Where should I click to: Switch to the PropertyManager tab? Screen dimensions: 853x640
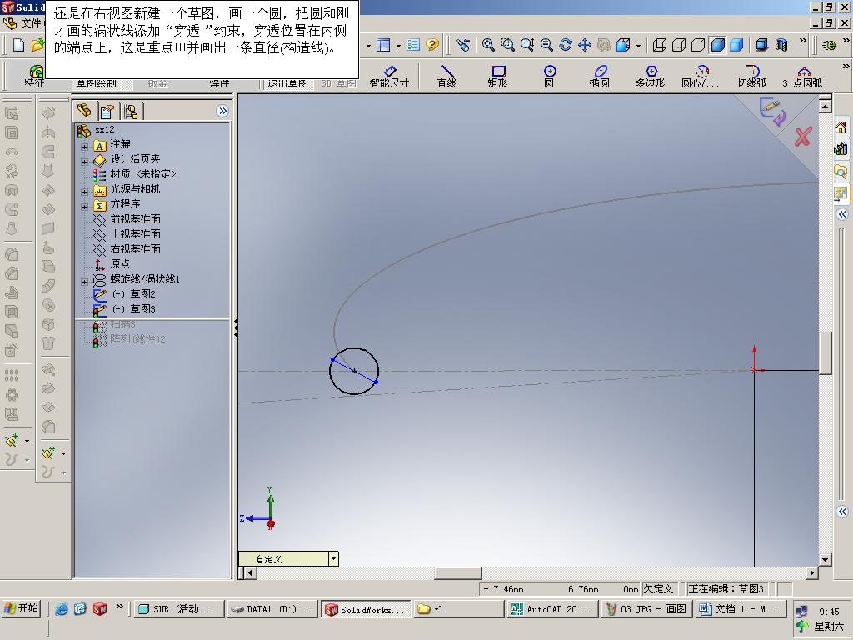(x=107, y=112)
